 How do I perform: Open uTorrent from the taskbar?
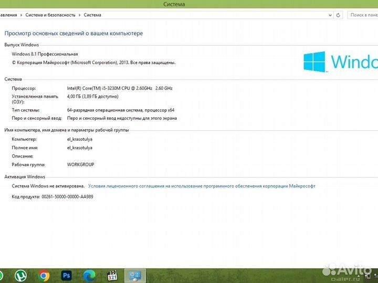tap(21, 275)
